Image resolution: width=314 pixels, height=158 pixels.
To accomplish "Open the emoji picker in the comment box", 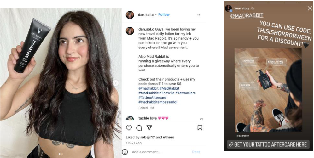I will [125, 152].
